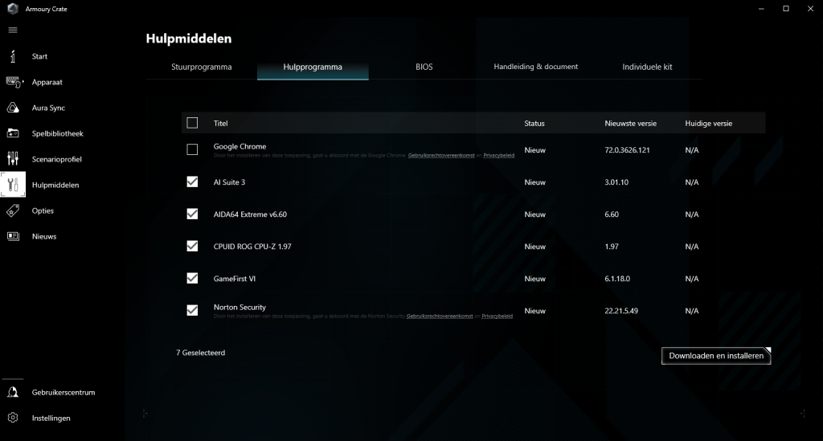Maximize the Armoury Crate window

pyautogui.click(x=786, y=8)
